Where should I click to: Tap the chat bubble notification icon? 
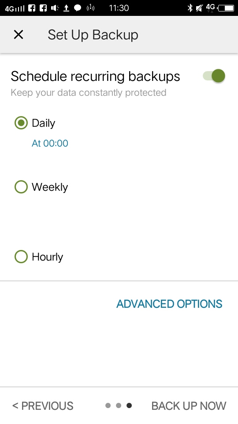click(78, 8)
